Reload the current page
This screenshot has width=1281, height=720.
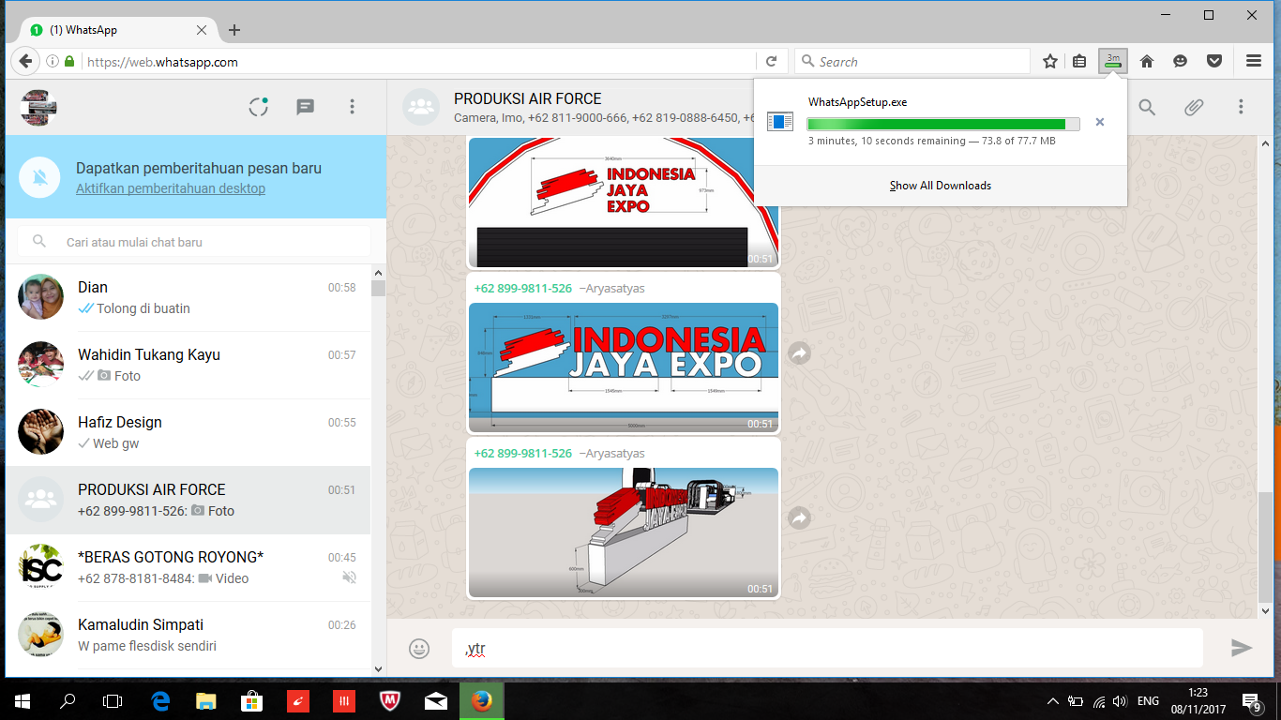(x=771, y=62)
